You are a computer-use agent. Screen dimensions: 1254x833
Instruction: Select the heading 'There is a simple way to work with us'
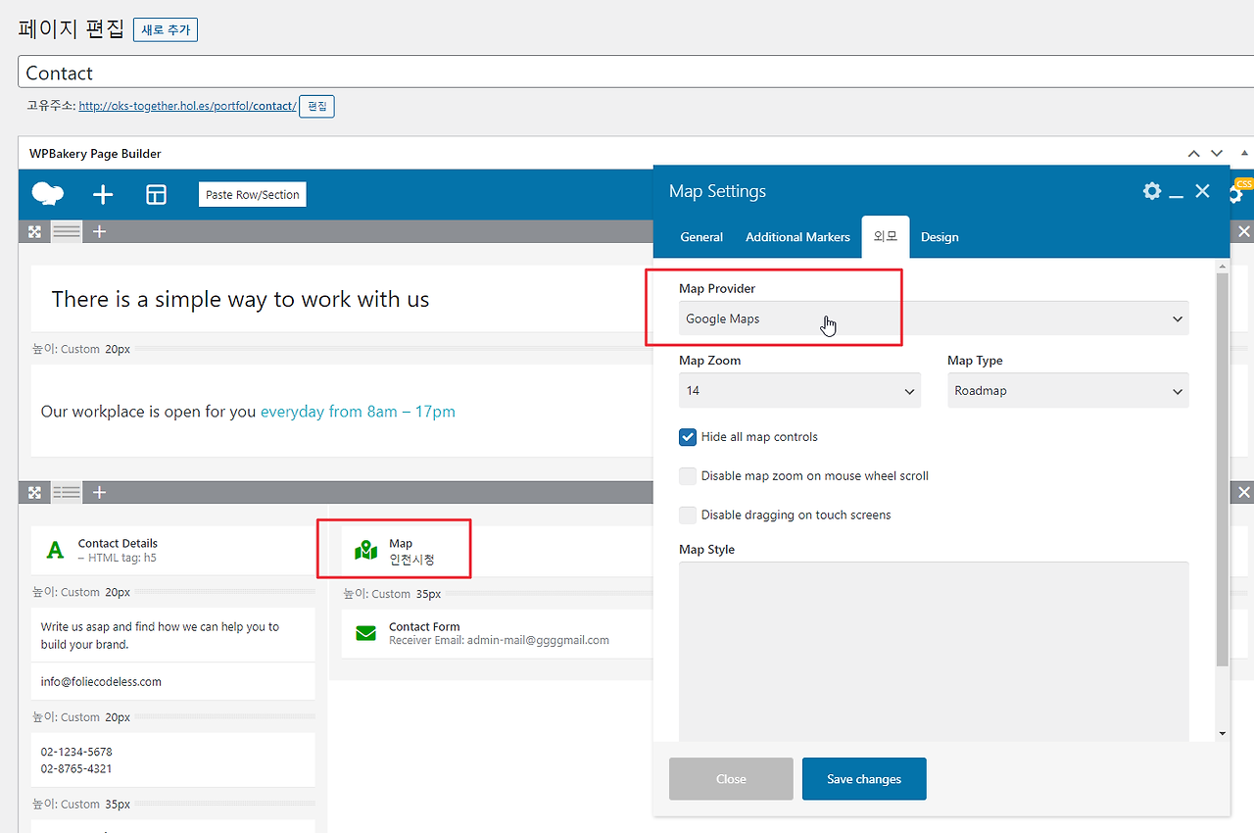pos(240,300)
